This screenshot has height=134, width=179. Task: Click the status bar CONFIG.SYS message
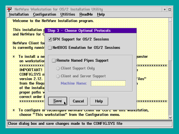point(65,124)
